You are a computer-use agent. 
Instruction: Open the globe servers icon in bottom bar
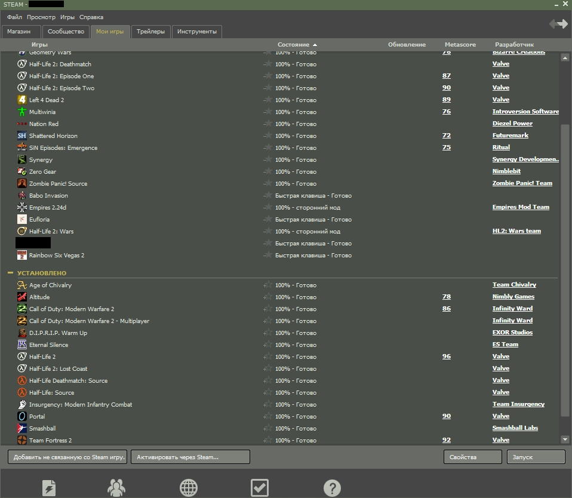[189, 488]
